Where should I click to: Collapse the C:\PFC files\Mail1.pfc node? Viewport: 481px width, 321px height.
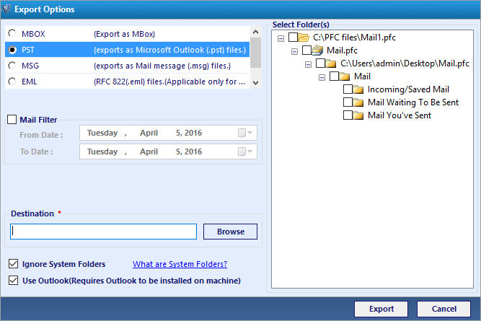tap(281, 38)
